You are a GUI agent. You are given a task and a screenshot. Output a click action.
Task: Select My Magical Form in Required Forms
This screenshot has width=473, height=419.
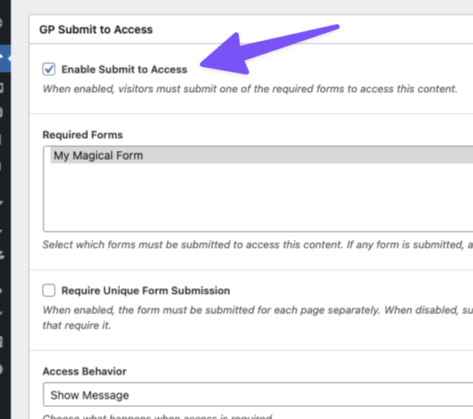coord(262,155)
